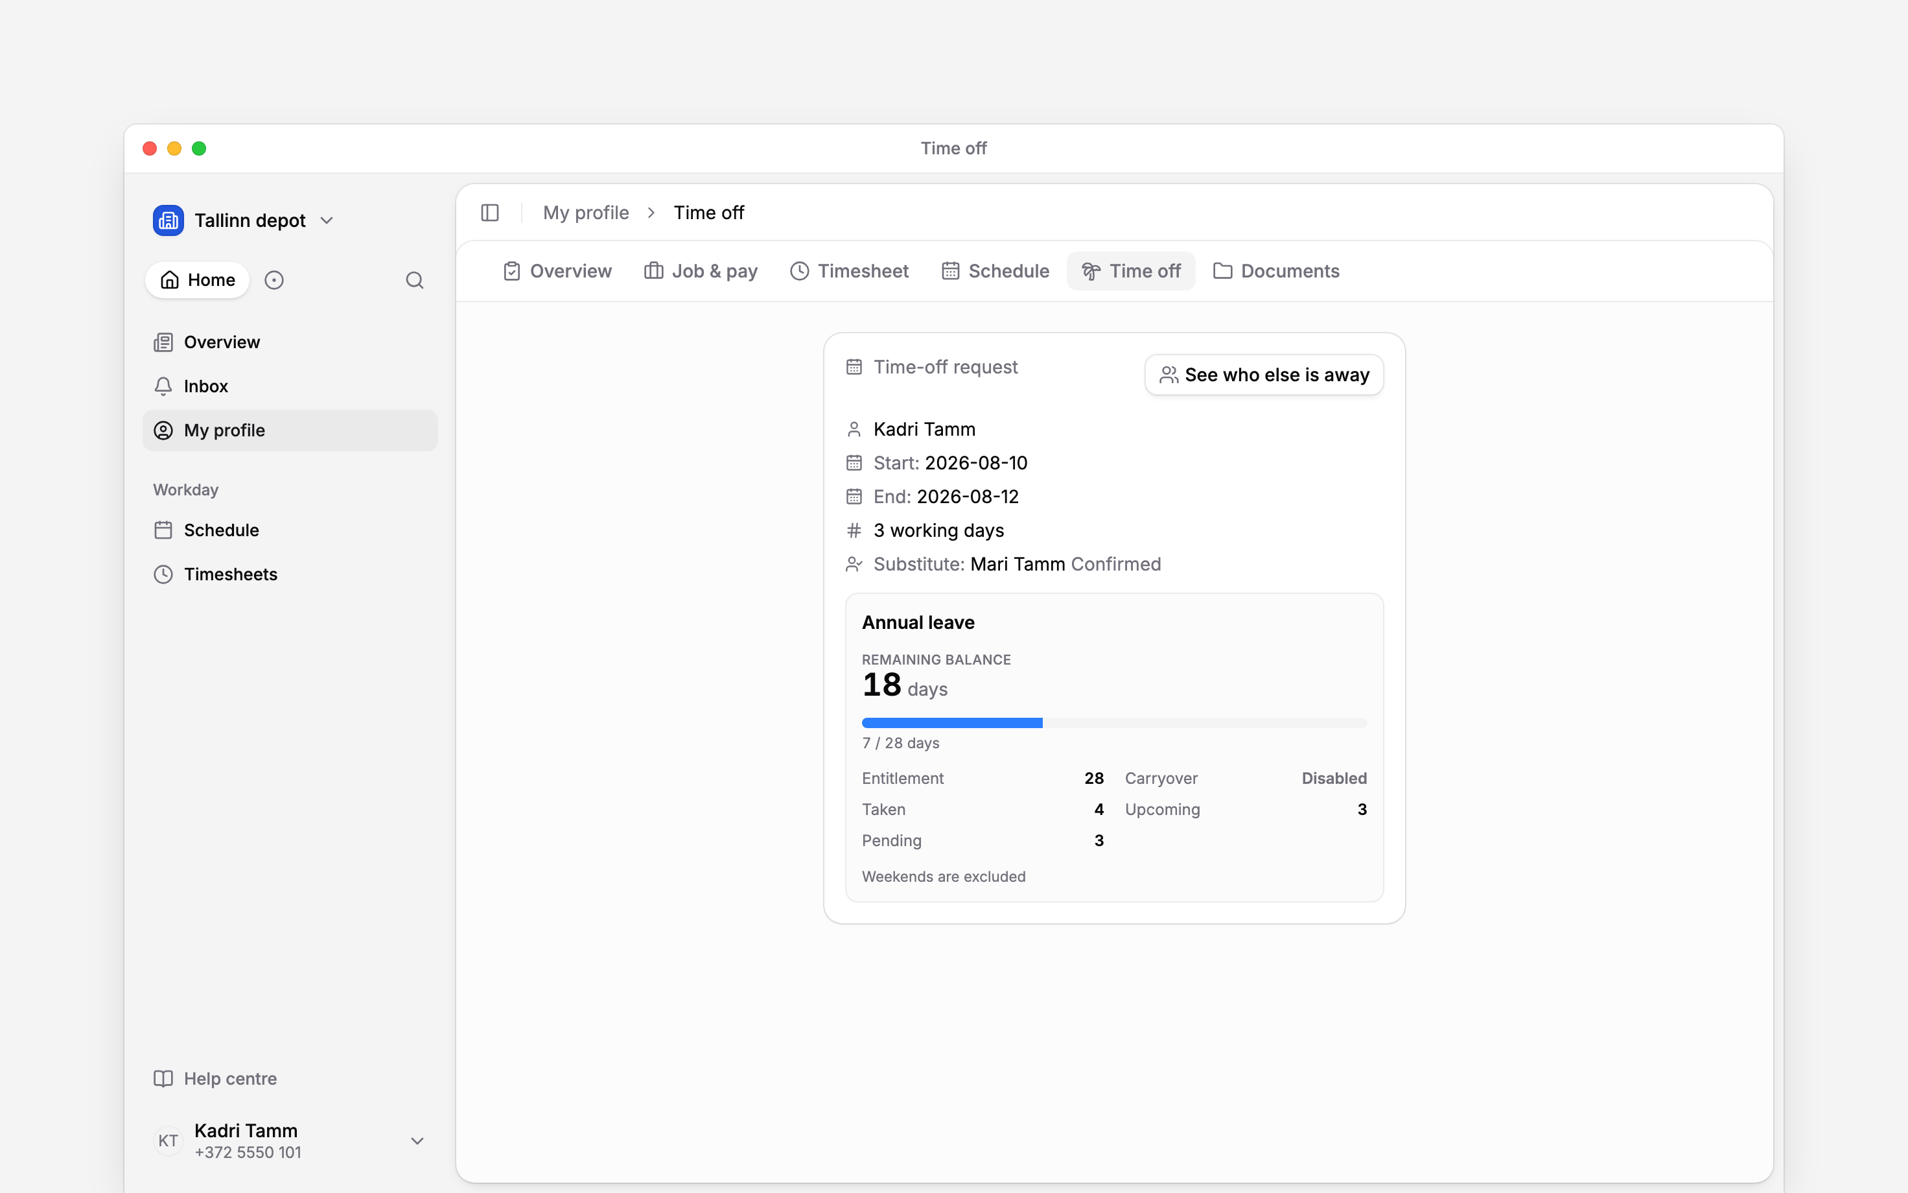The height and width of the screenshot is (1193, 1908).
Task: Click the 7 / 28 days label
Action: (900, 743)
